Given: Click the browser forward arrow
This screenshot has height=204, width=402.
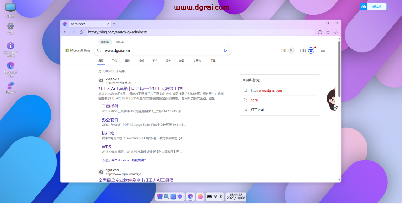Looking at the screenshot, I should 73,32.
